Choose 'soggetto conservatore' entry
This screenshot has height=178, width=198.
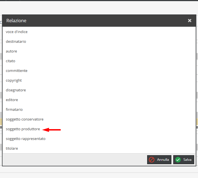click(25, 119)
